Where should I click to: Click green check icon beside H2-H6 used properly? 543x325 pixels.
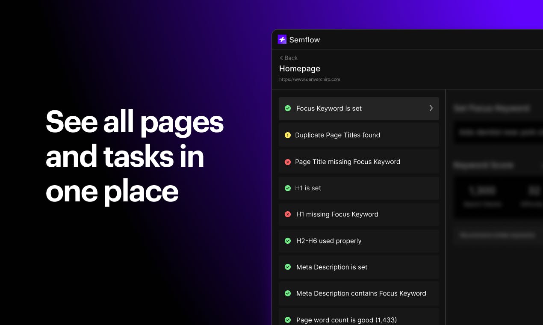[x=288, y=241]
